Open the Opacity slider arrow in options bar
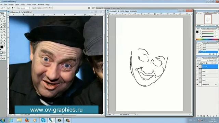 (x=42, y=8)
